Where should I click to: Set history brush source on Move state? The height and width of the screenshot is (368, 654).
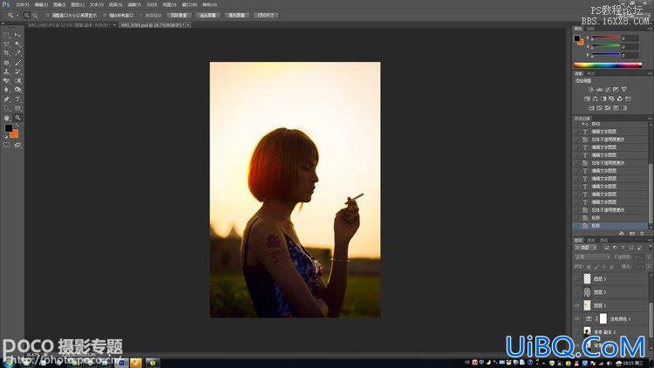(576, 124)
